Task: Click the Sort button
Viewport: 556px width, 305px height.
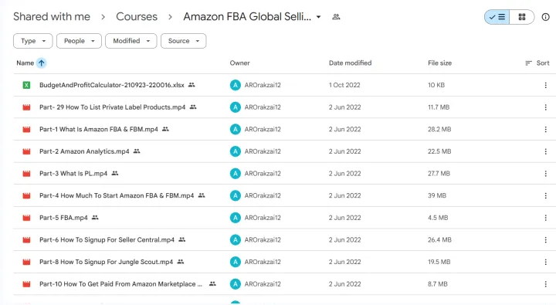Action: [537, 63]
